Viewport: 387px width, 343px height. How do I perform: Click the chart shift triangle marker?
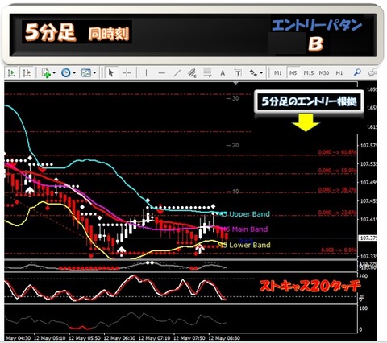click(x=235, y=84)
